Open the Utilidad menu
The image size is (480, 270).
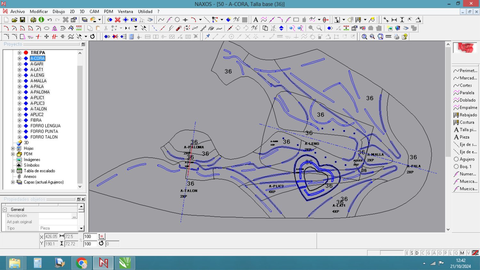145,12
